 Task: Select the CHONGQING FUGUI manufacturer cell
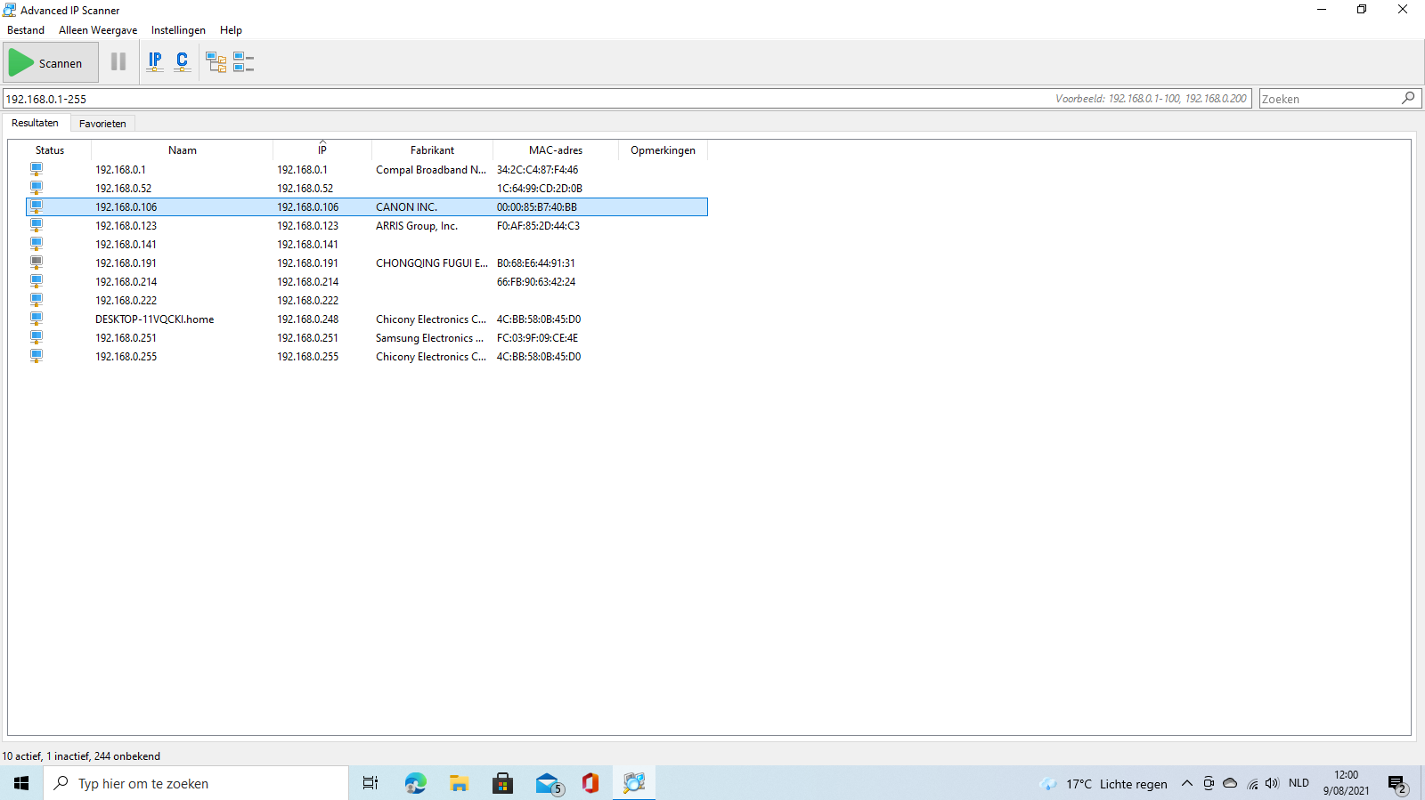(x=432, y=263)
